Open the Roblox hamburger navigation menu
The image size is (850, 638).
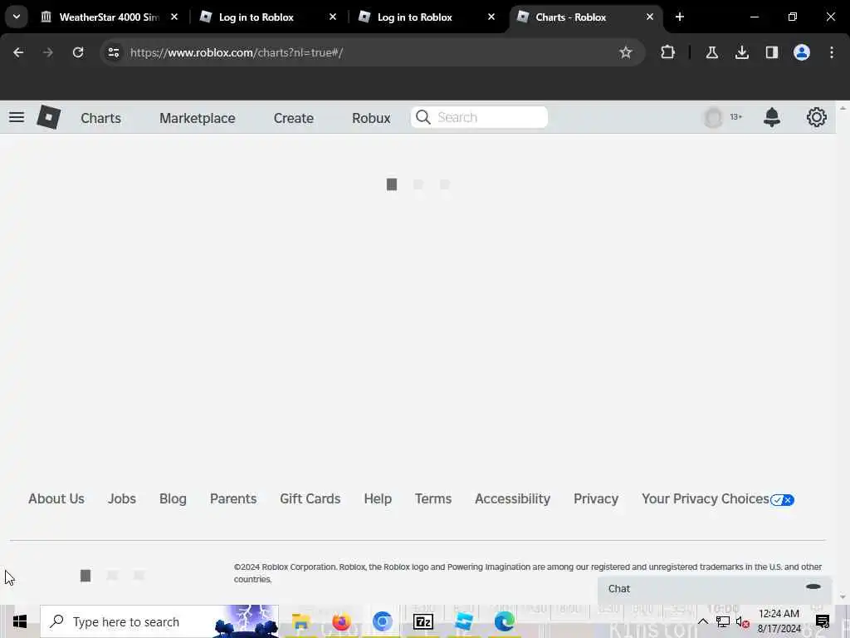pos(17,117)
